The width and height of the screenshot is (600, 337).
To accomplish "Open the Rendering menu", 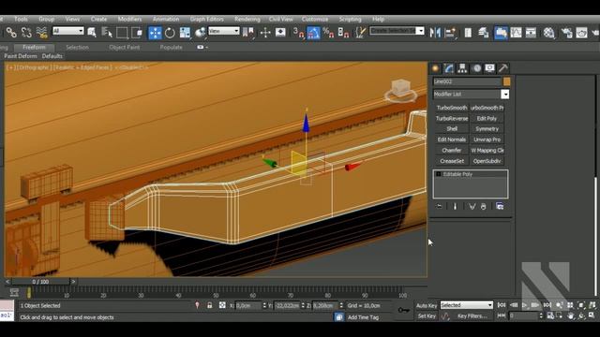I will (247, 19).
